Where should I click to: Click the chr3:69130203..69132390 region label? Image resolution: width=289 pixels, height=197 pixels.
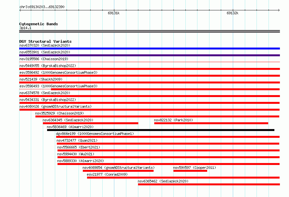42,7
